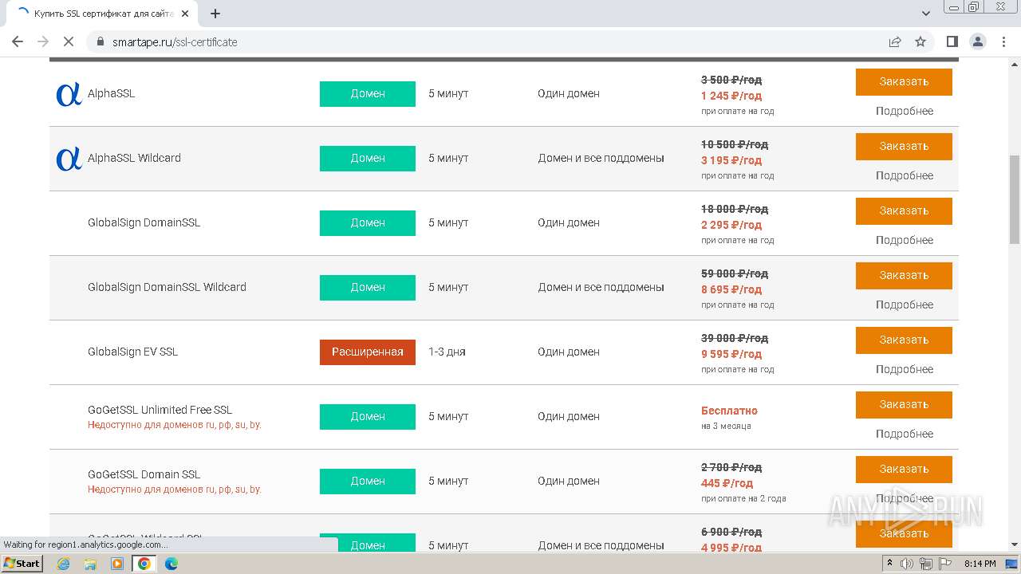Open a new browser tab
The width and height of the screenshot is (1021, 574).
(215, 14)
